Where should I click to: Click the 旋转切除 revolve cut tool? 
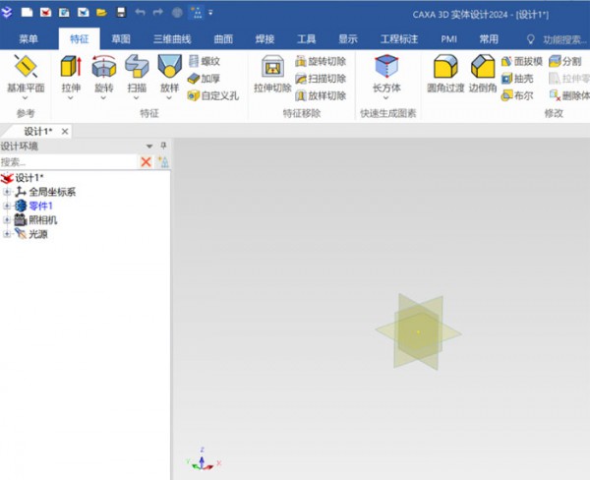click(321, 61)
